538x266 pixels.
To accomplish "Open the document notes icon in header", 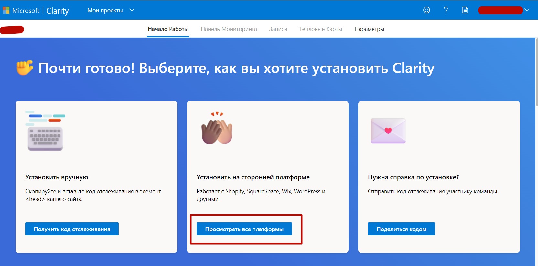I will tap(465, 10).
